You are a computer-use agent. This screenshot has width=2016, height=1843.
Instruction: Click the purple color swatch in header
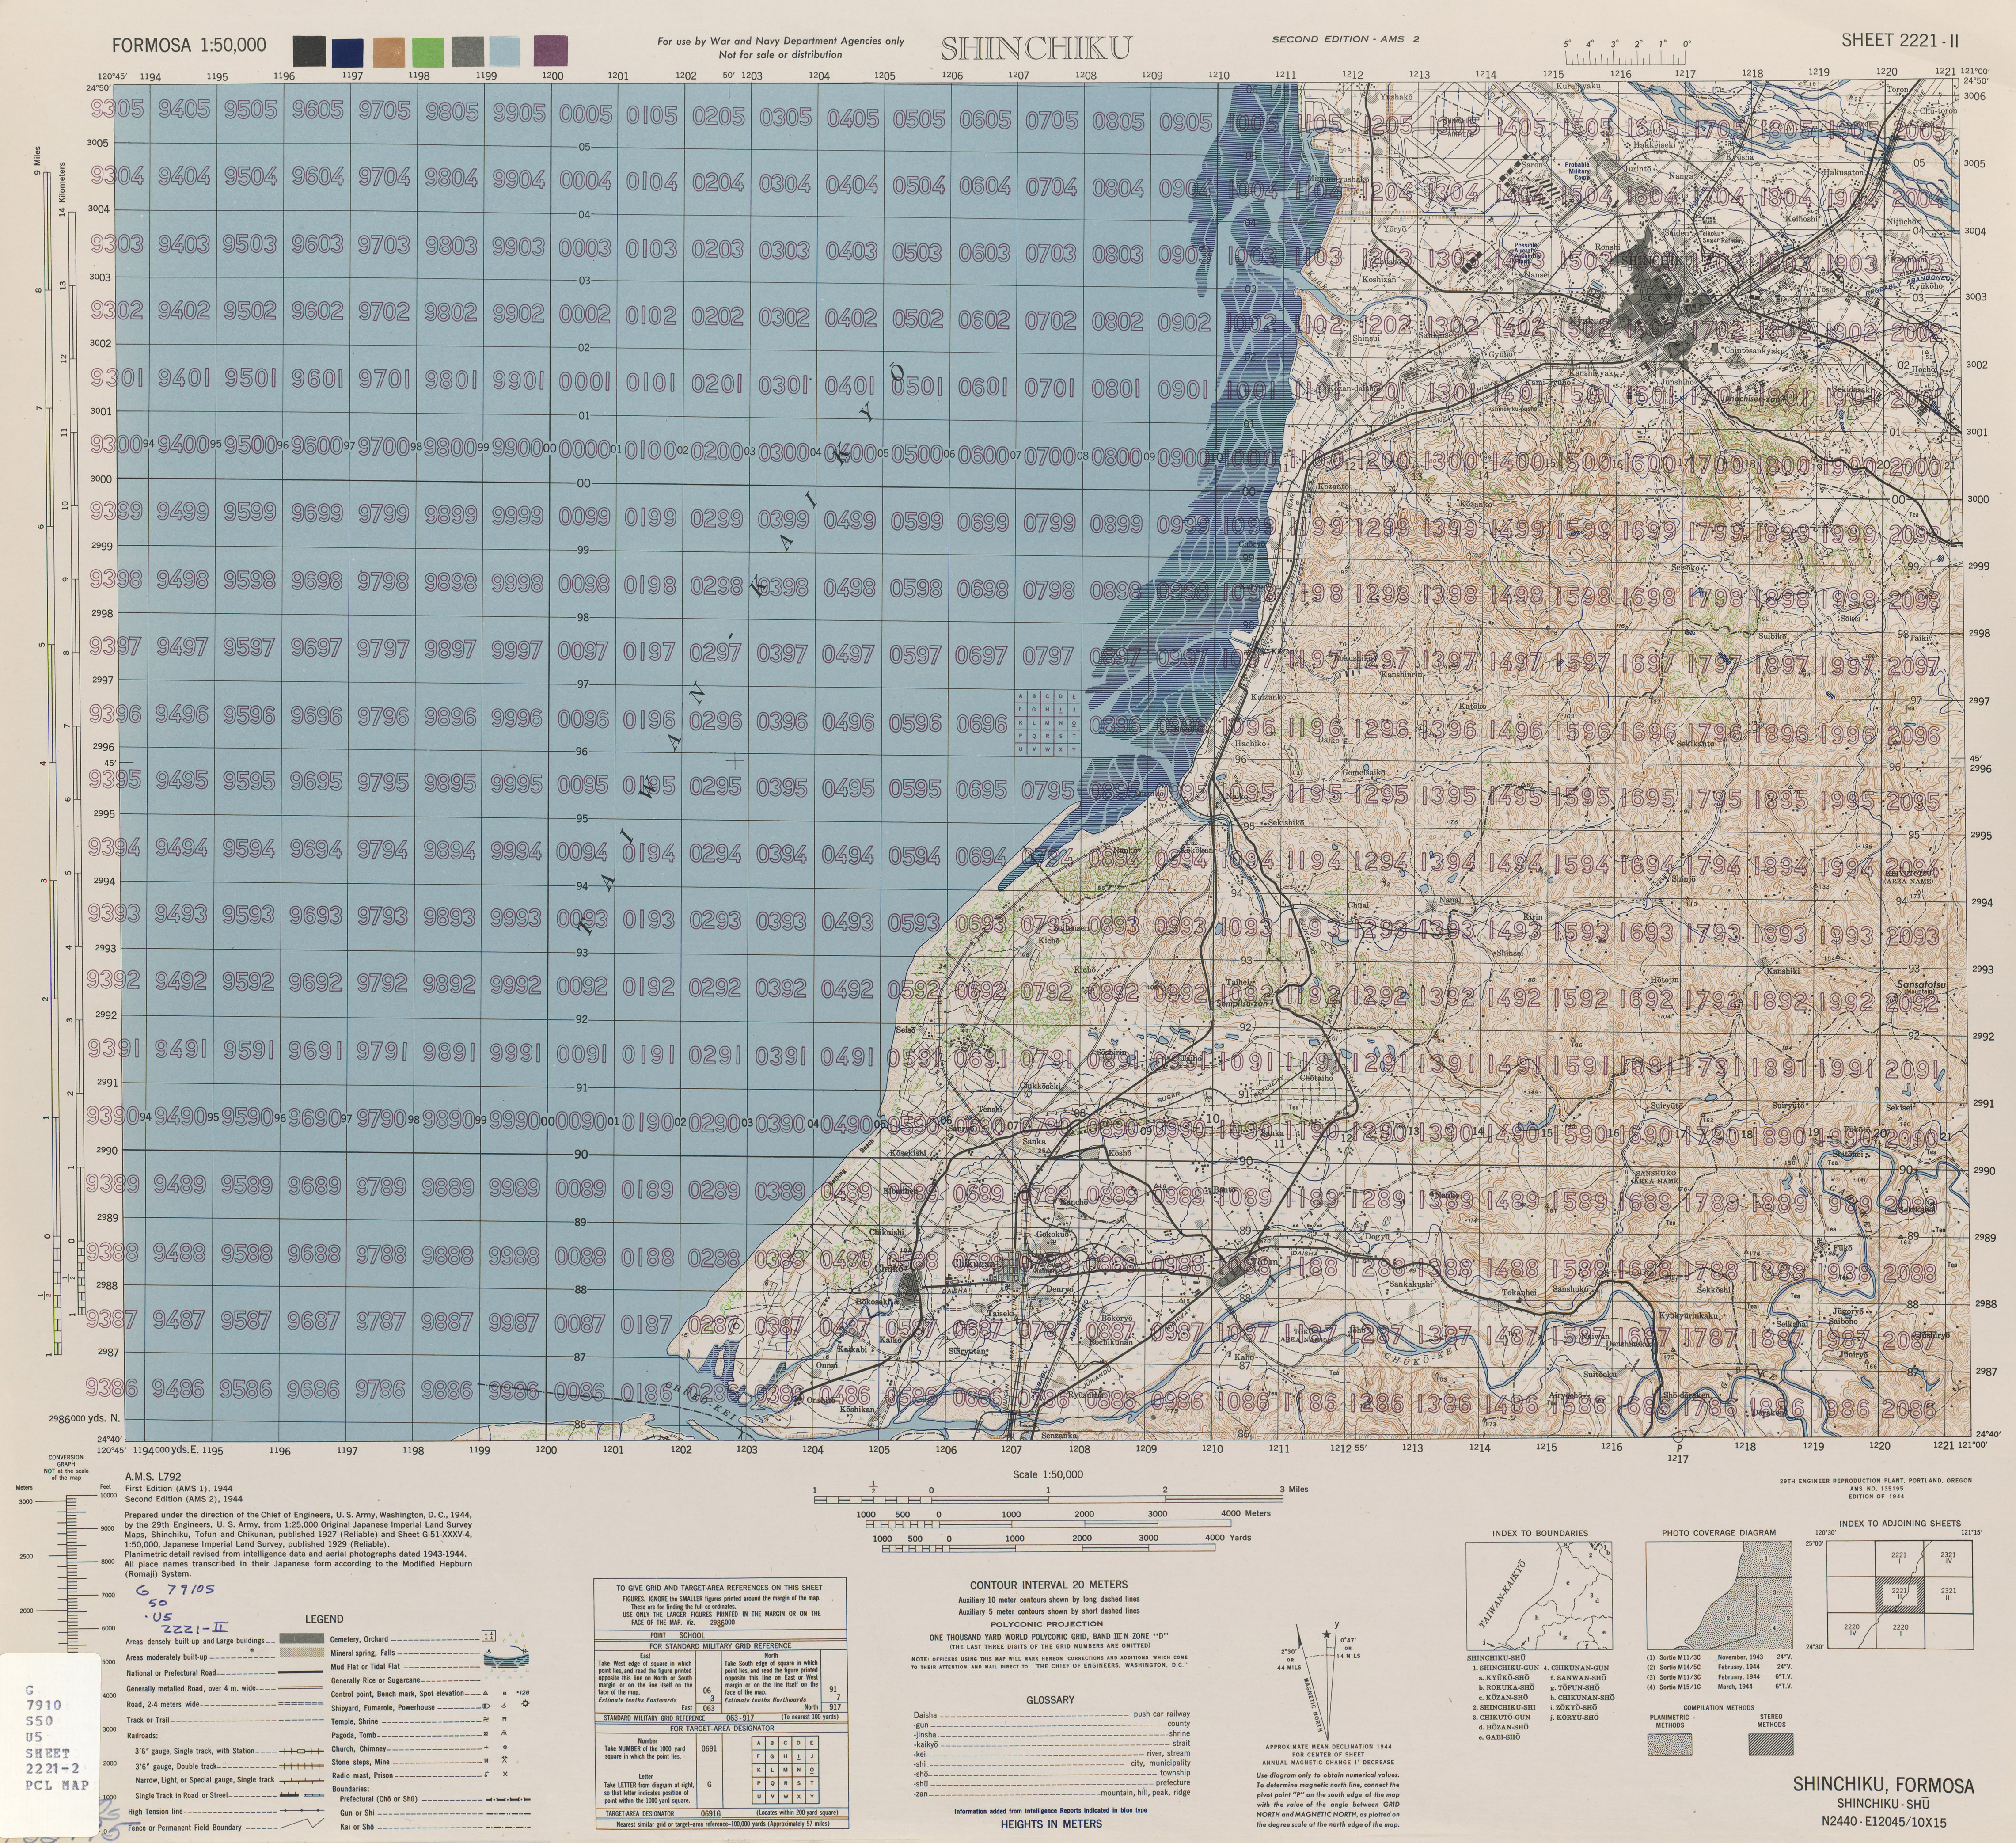tap(550, 50)
